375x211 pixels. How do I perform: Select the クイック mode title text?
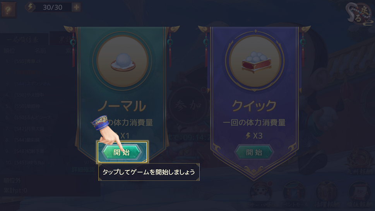click(x=254, y=106)
